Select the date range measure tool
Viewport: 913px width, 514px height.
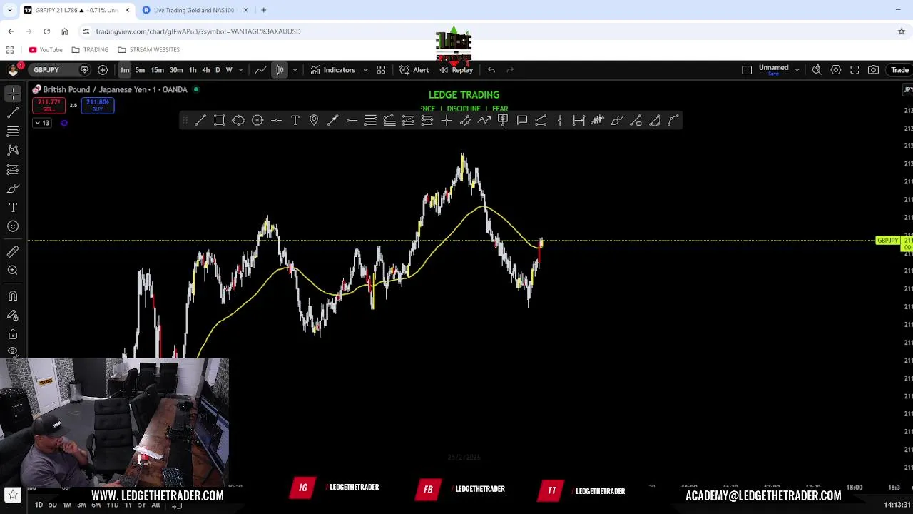[578, 121]
